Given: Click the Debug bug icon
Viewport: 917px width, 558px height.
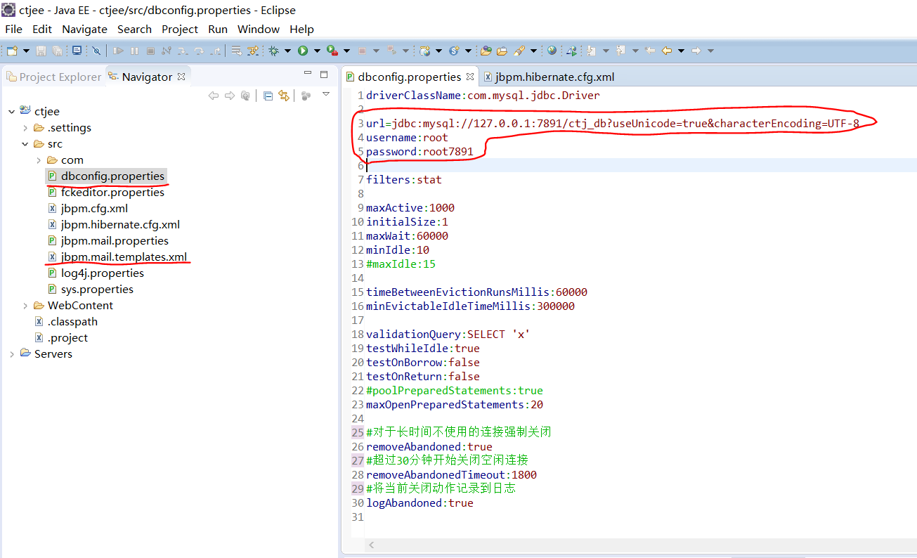Looking at the screenshot, I should pyautogui.click(x=274, y=51).
